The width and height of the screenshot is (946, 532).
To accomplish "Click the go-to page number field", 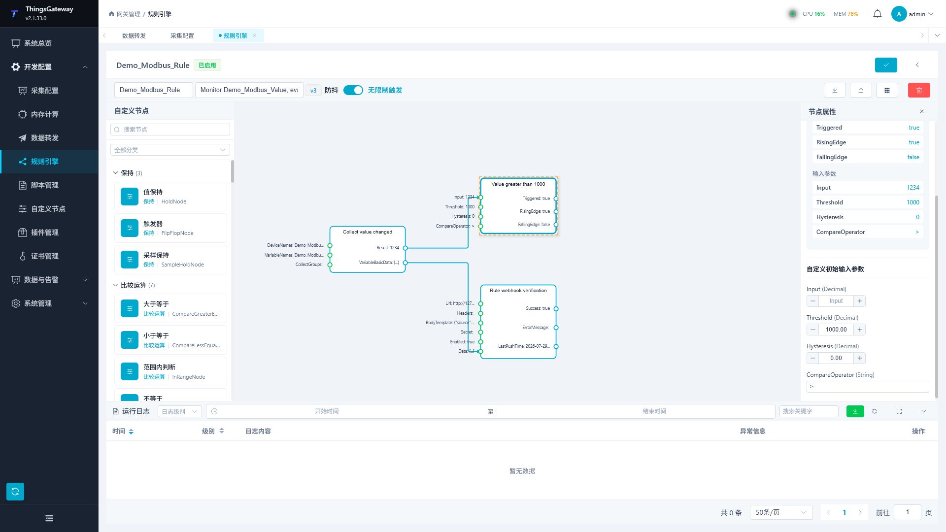I will point(907,512).
